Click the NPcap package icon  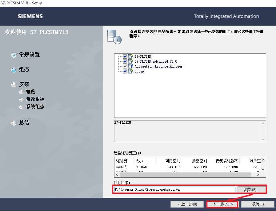point(130,71)
